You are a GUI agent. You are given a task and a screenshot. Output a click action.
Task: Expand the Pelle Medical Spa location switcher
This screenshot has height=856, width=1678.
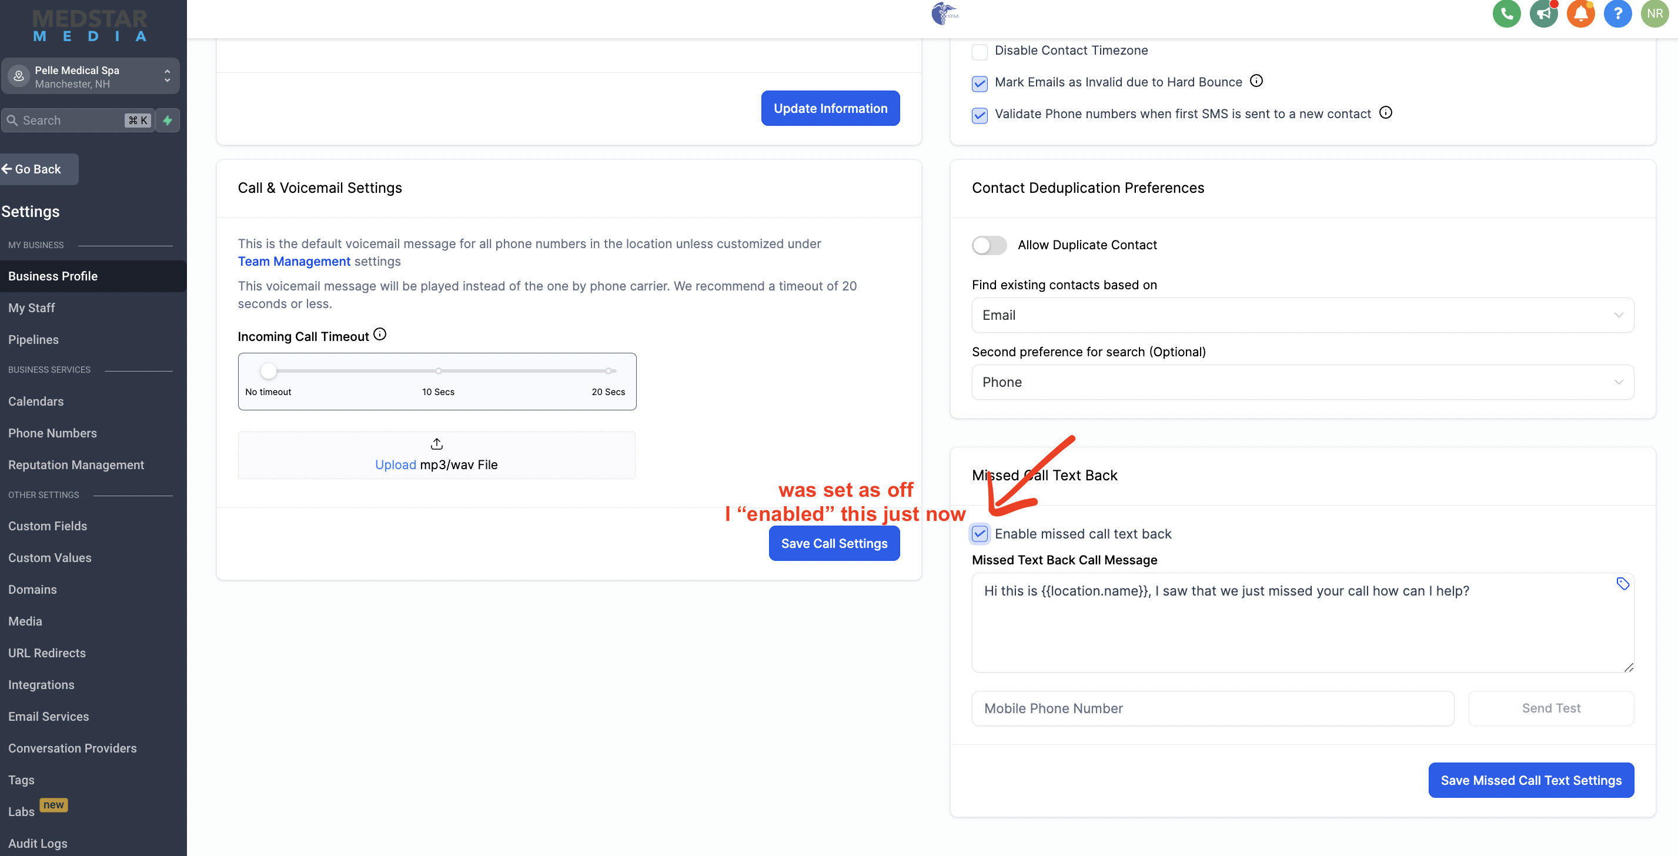[x=91, y=77]
